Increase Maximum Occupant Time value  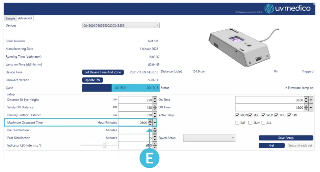pyautogui.click(x=150, y=121)
